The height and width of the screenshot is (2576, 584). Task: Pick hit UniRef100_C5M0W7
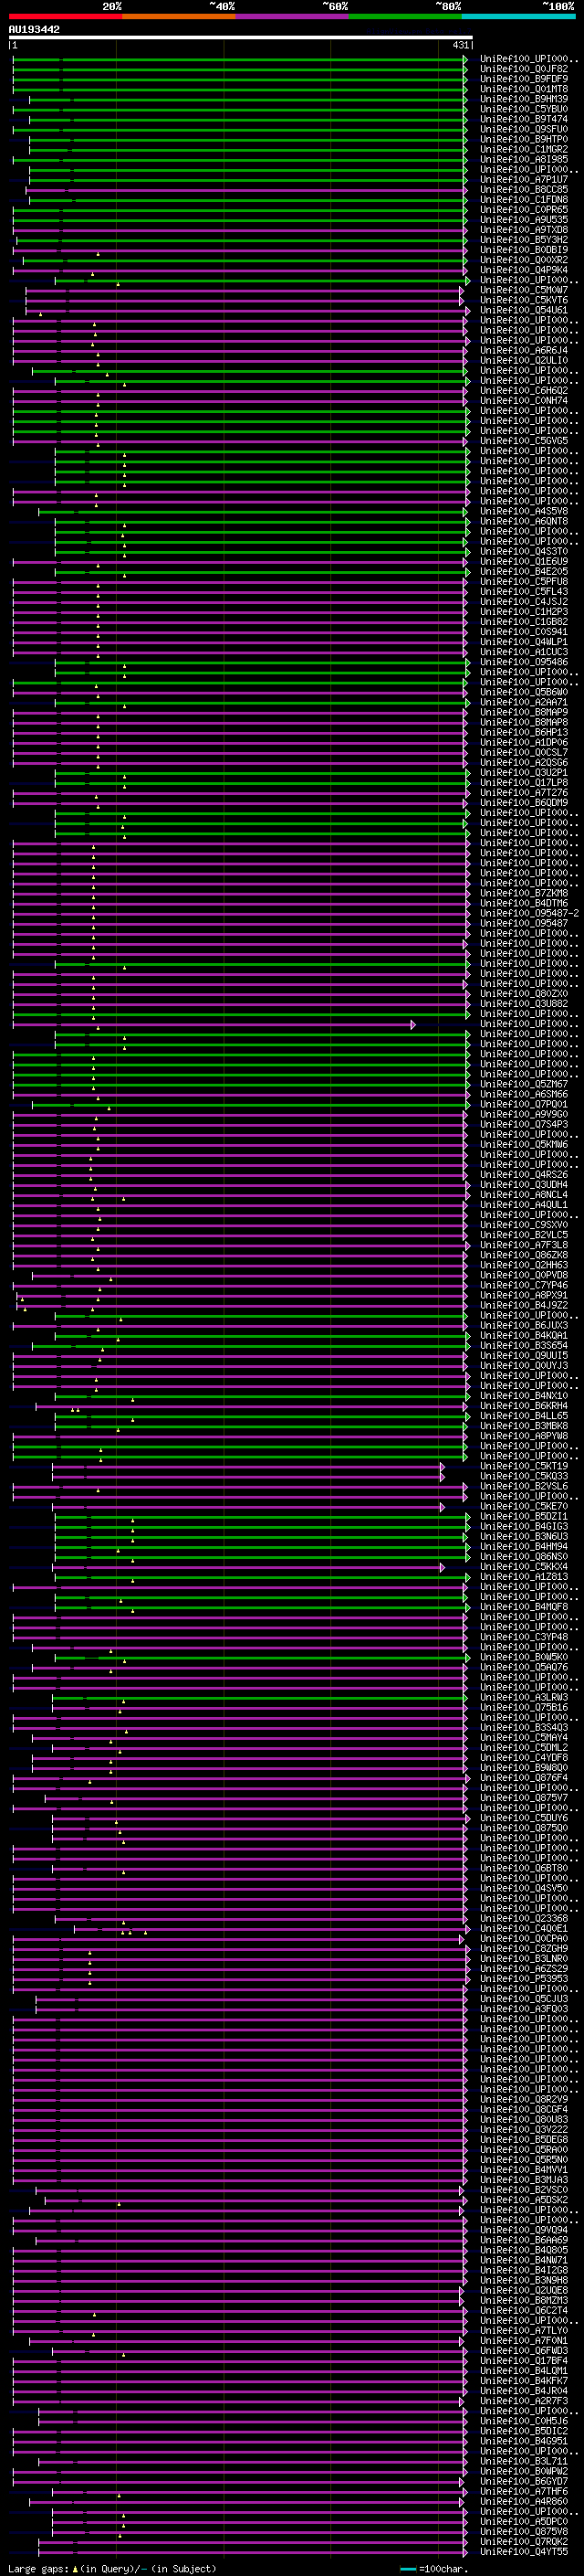click(x=523, y=290)
